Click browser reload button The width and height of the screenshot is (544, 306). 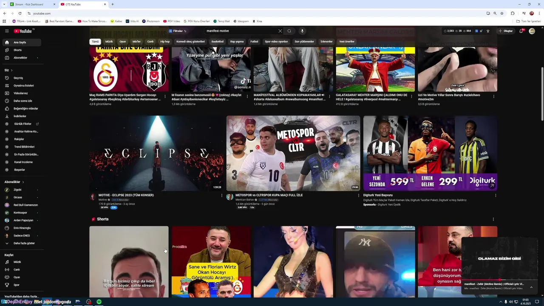19,14
